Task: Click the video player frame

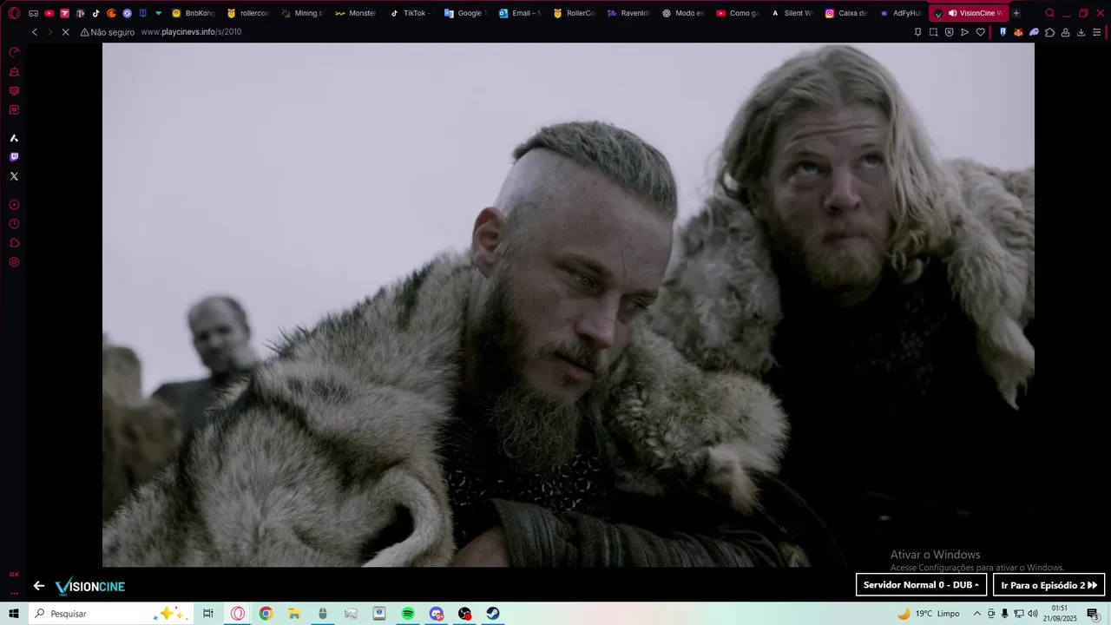Action: 569,305
